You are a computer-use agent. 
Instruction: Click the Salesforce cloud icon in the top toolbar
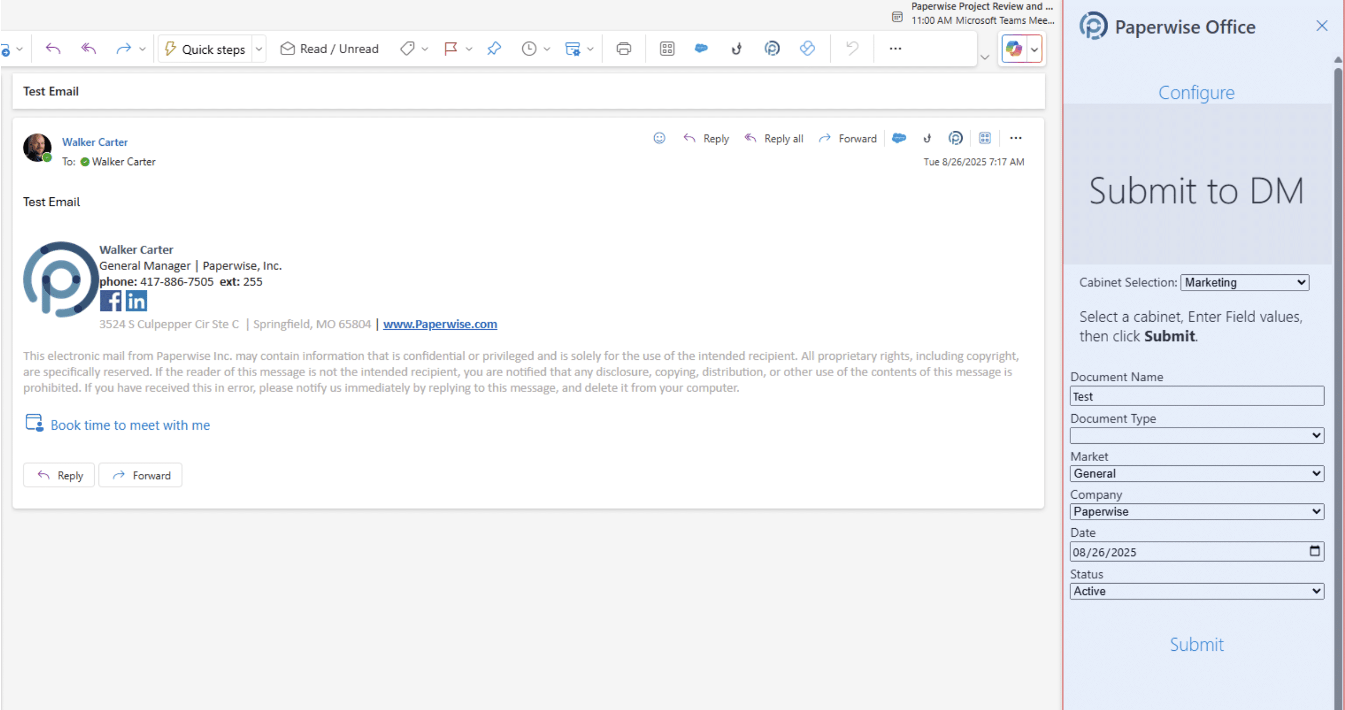tap(701, 48)
